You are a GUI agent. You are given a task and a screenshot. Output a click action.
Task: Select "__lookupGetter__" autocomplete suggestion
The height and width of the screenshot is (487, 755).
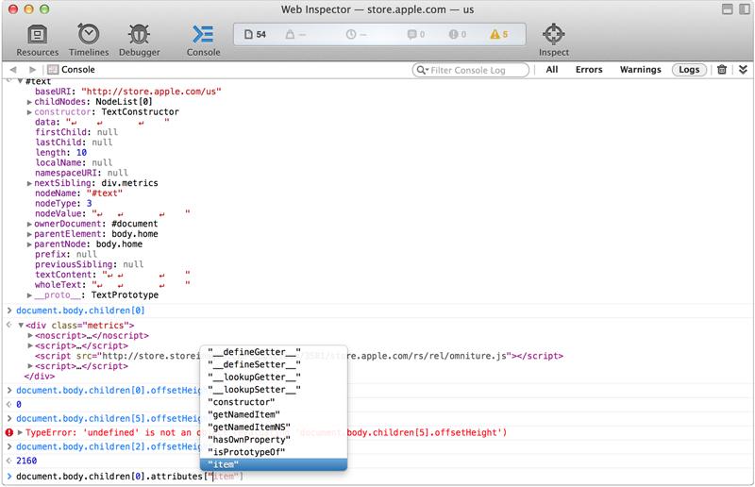pos(274,377)
